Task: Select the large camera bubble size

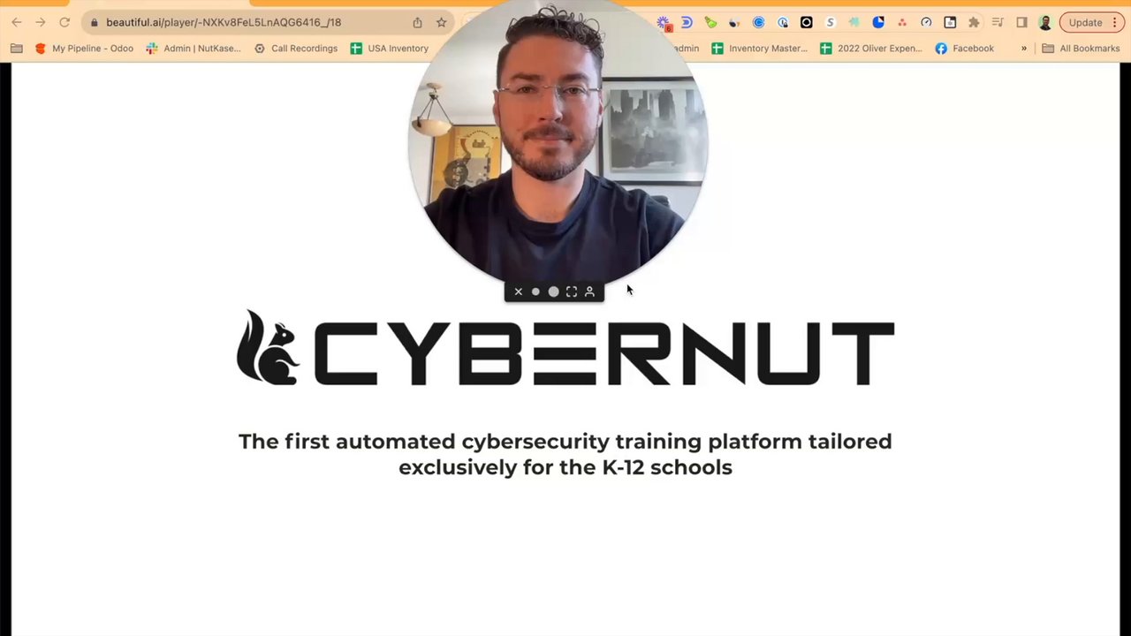Action: pyautogui.click(x=553, y=291)
